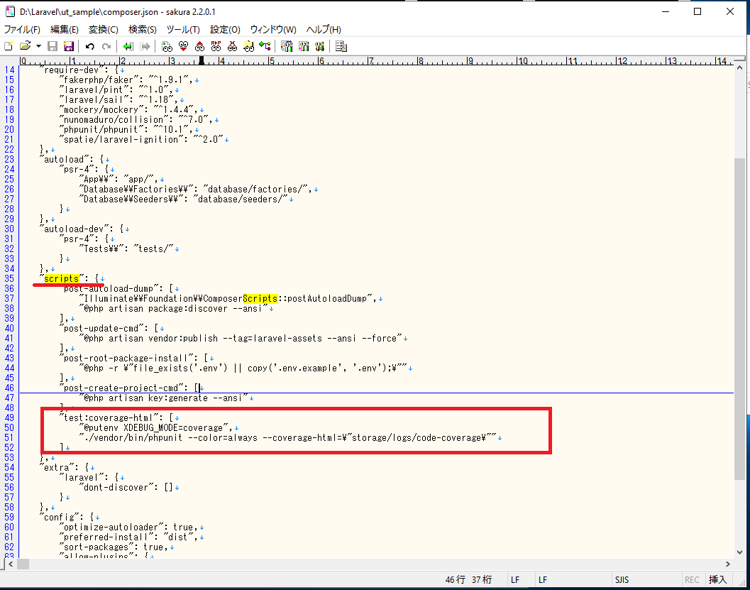Click the highlighted Scripts in ComposerScripts text
The height and width of the screenshot is (590, 750).
260,299
